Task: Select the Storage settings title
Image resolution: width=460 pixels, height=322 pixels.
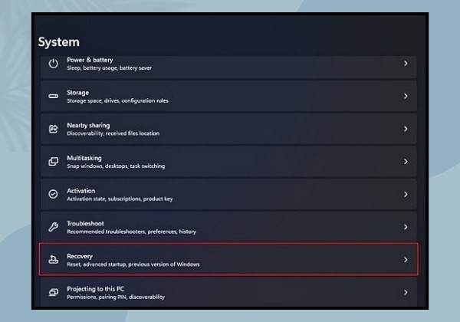Action: [77, 93]
